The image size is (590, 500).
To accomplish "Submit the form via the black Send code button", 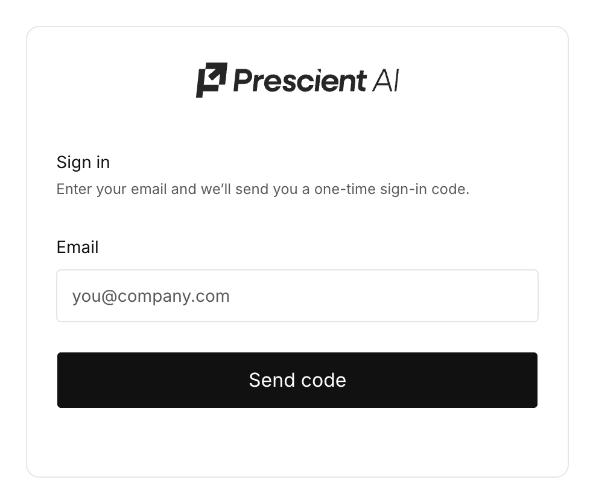I will tap(297, 380).
